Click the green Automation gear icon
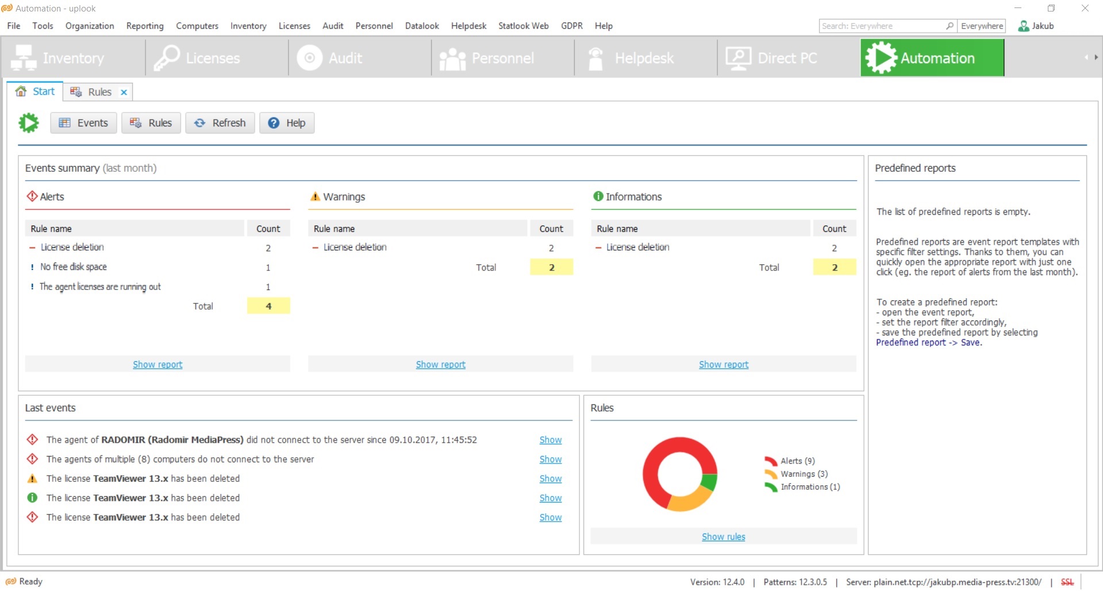Screen dimensions: 1103x591 29,123
